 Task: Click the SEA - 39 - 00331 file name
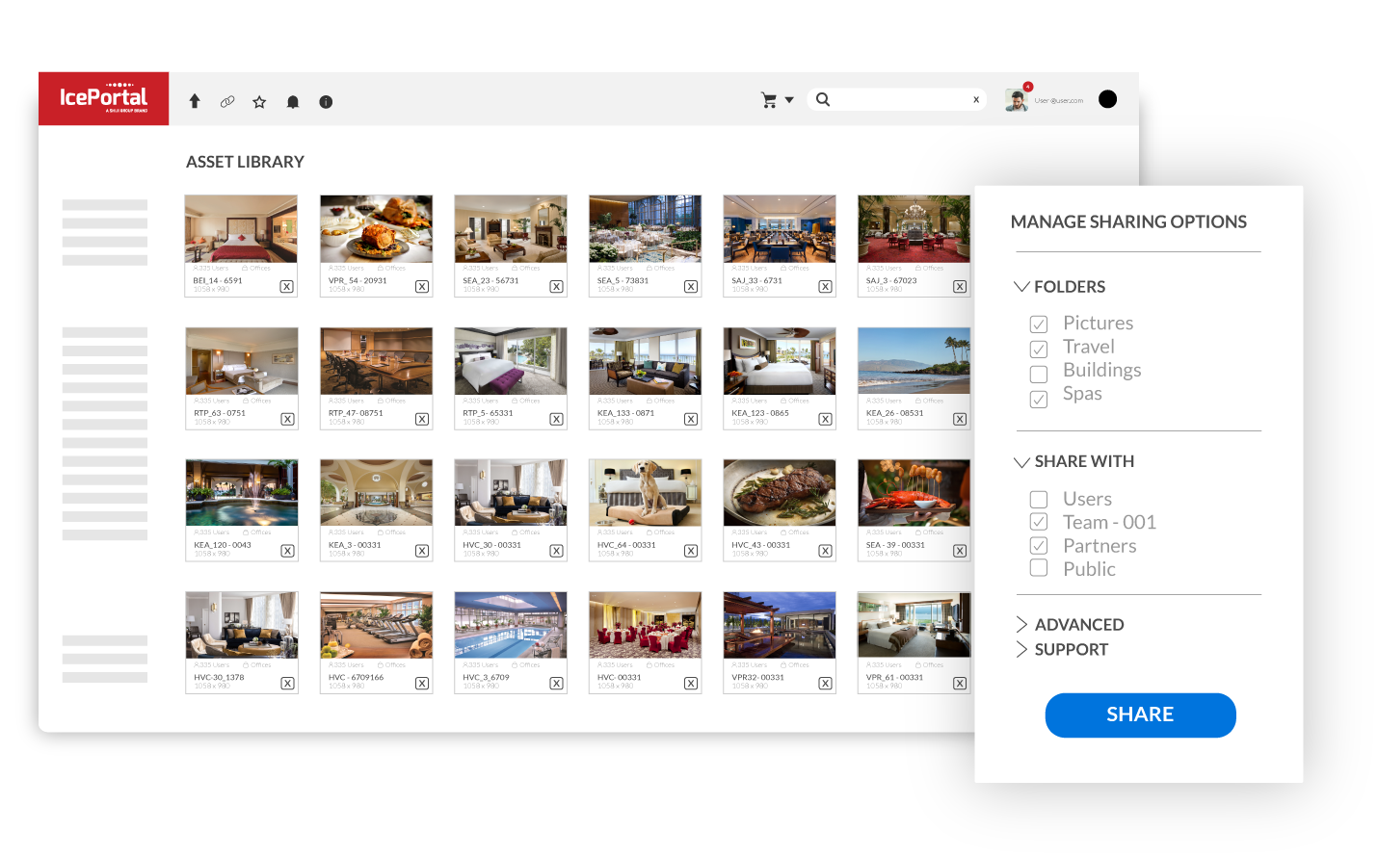point(895,545)
